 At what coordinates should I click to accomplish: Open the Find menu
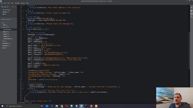click(8, 3)
